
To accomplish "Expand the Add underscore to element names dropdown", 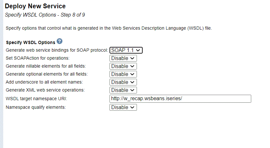I will (x=123, y=82).
